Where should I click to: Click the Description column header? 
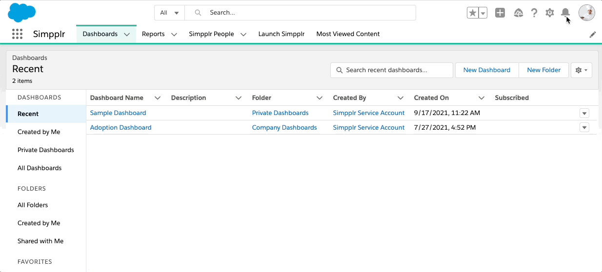188,97
